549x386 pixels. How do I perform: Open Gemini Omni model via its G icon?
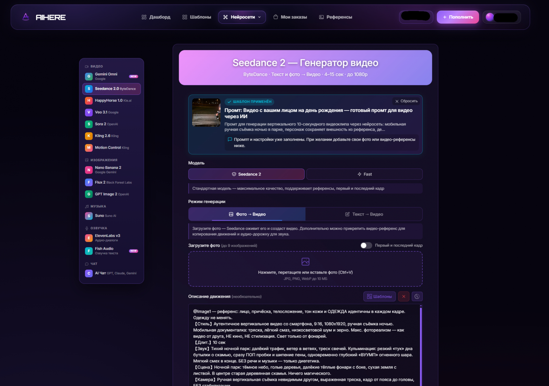coord(89,76)
